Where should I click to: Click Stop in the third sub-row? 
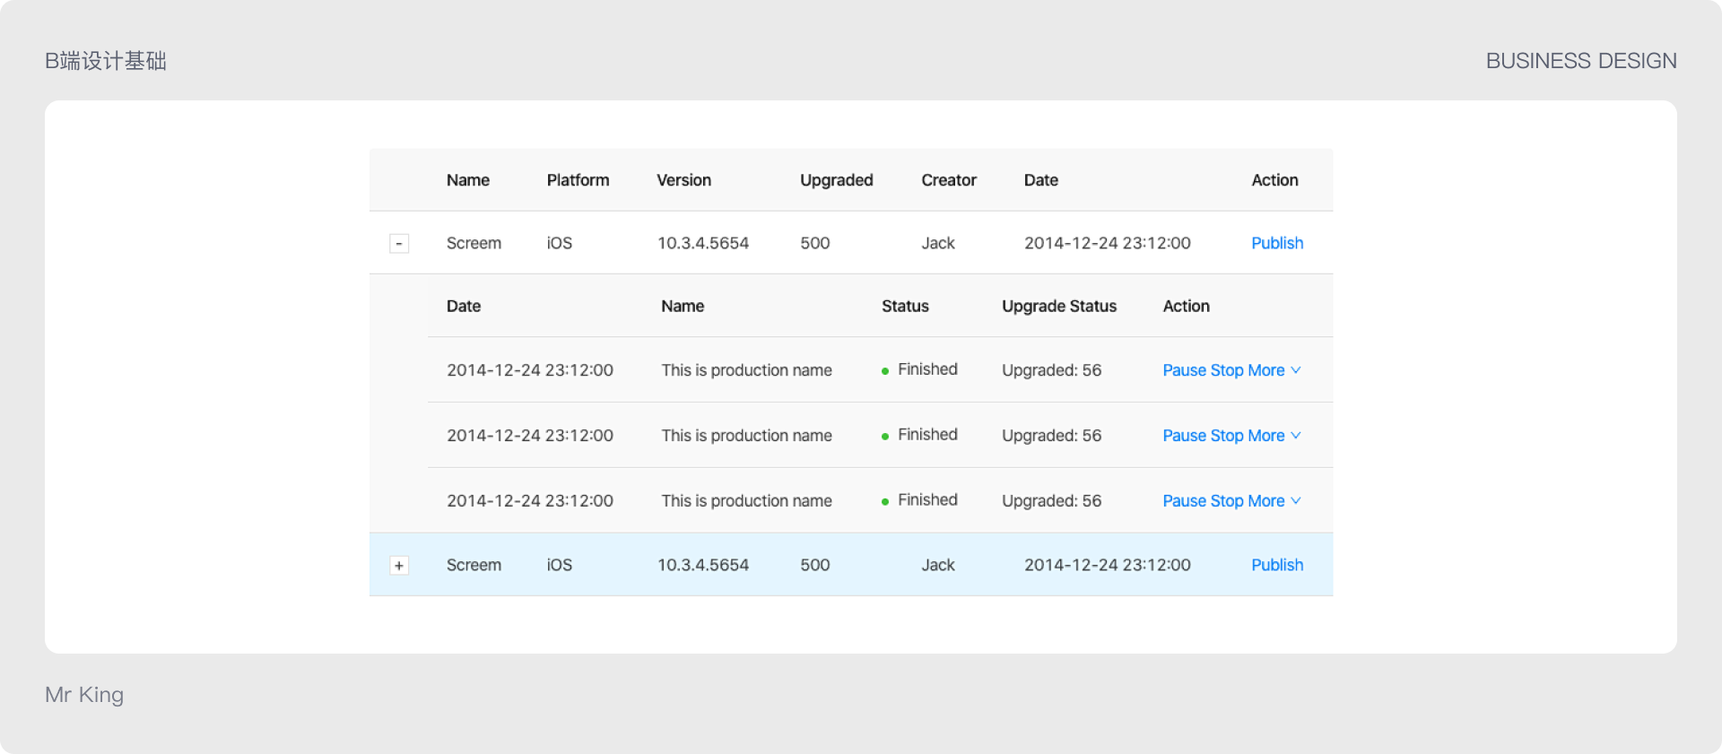1226,501
